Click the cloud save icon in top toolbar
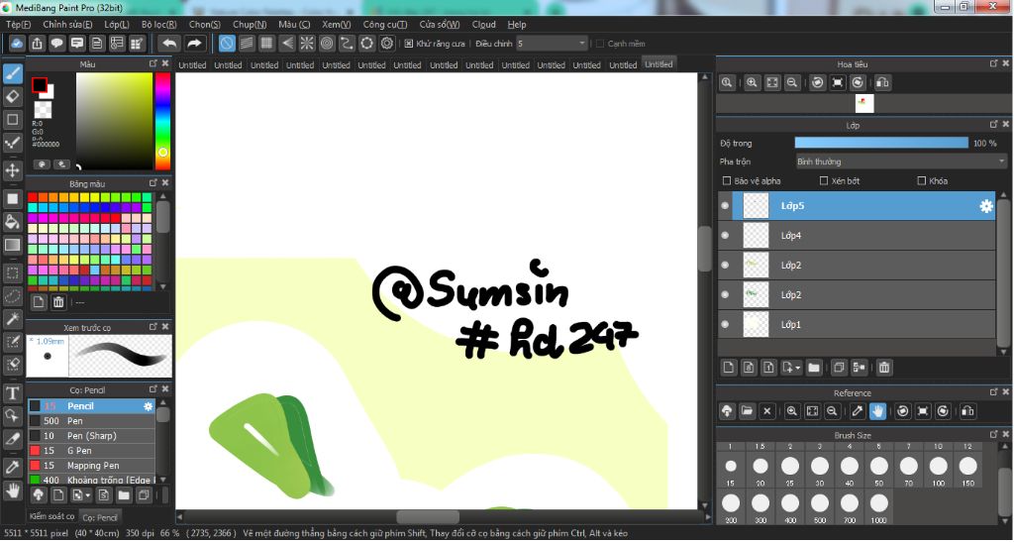 point(17,44)
